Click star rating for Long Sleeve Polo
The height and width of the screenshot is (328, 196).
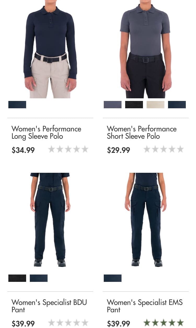pos(68,149)
